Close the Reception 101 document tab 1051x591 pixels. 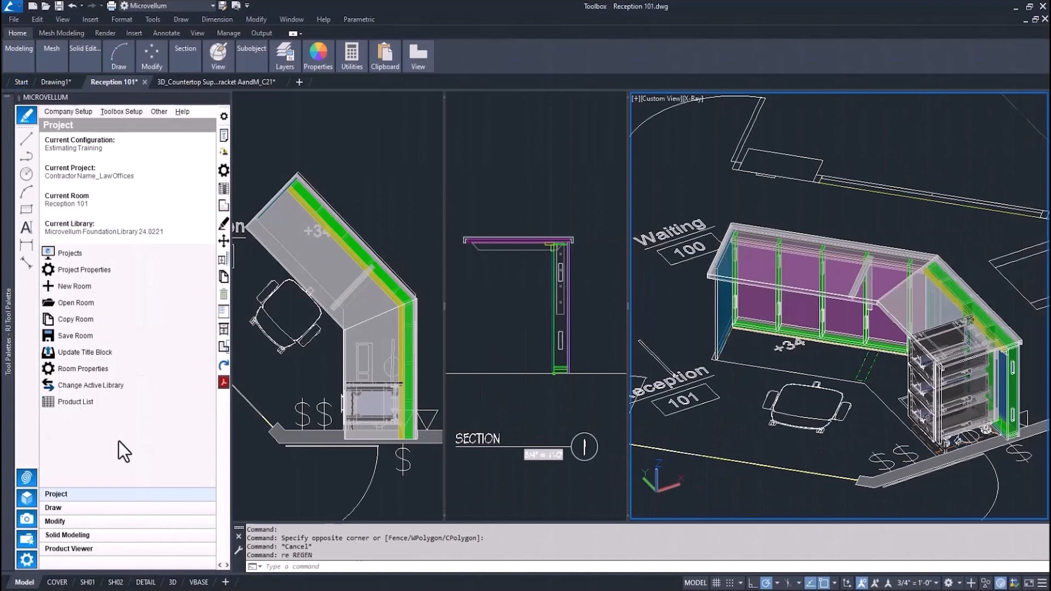coord(145,82)
